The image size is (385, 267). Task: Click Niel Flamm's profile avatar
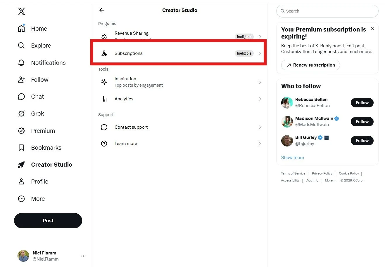tap(23, 256)
